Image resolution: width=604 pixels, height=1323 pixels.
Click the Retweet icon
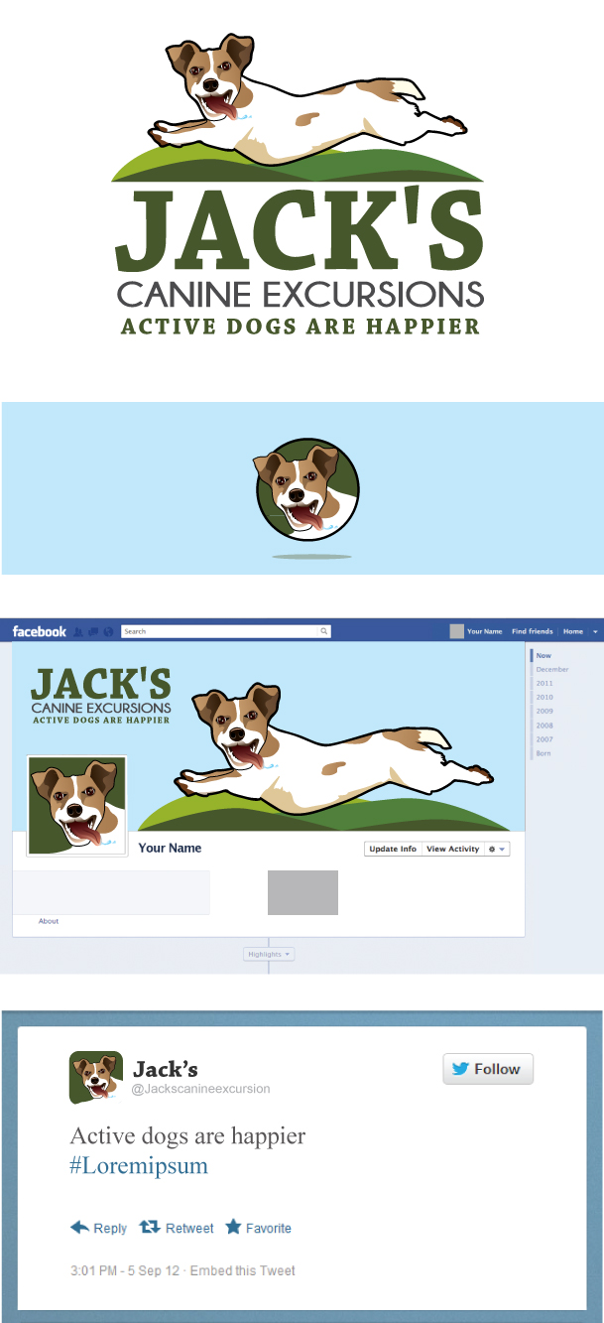tap(150, 1228)
